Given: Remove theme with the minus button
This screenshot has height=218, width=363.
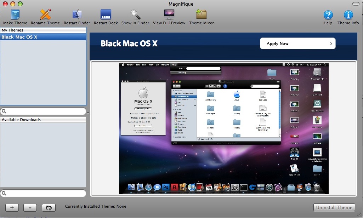Looking at the screenshot, I should pyautogui.click(x=30, y=208).
